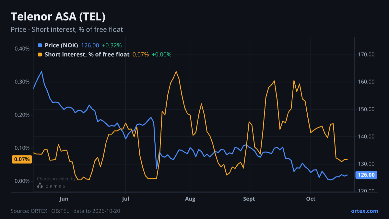Click the 0.10% left axis label
This screenshot has height=219, width=389.
point(22,148)
